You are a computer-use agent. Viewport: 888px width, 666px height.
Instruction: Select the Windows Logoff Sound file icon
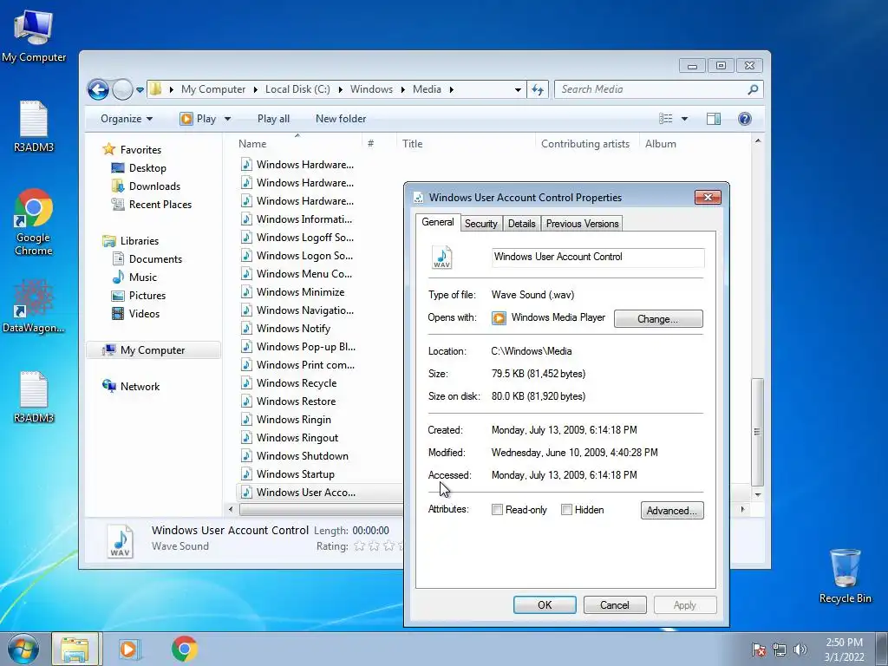click(246, 238)
